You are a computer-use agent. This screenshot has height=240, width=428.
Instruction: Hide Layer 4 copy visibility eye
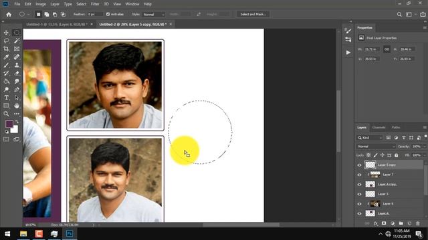359,185
